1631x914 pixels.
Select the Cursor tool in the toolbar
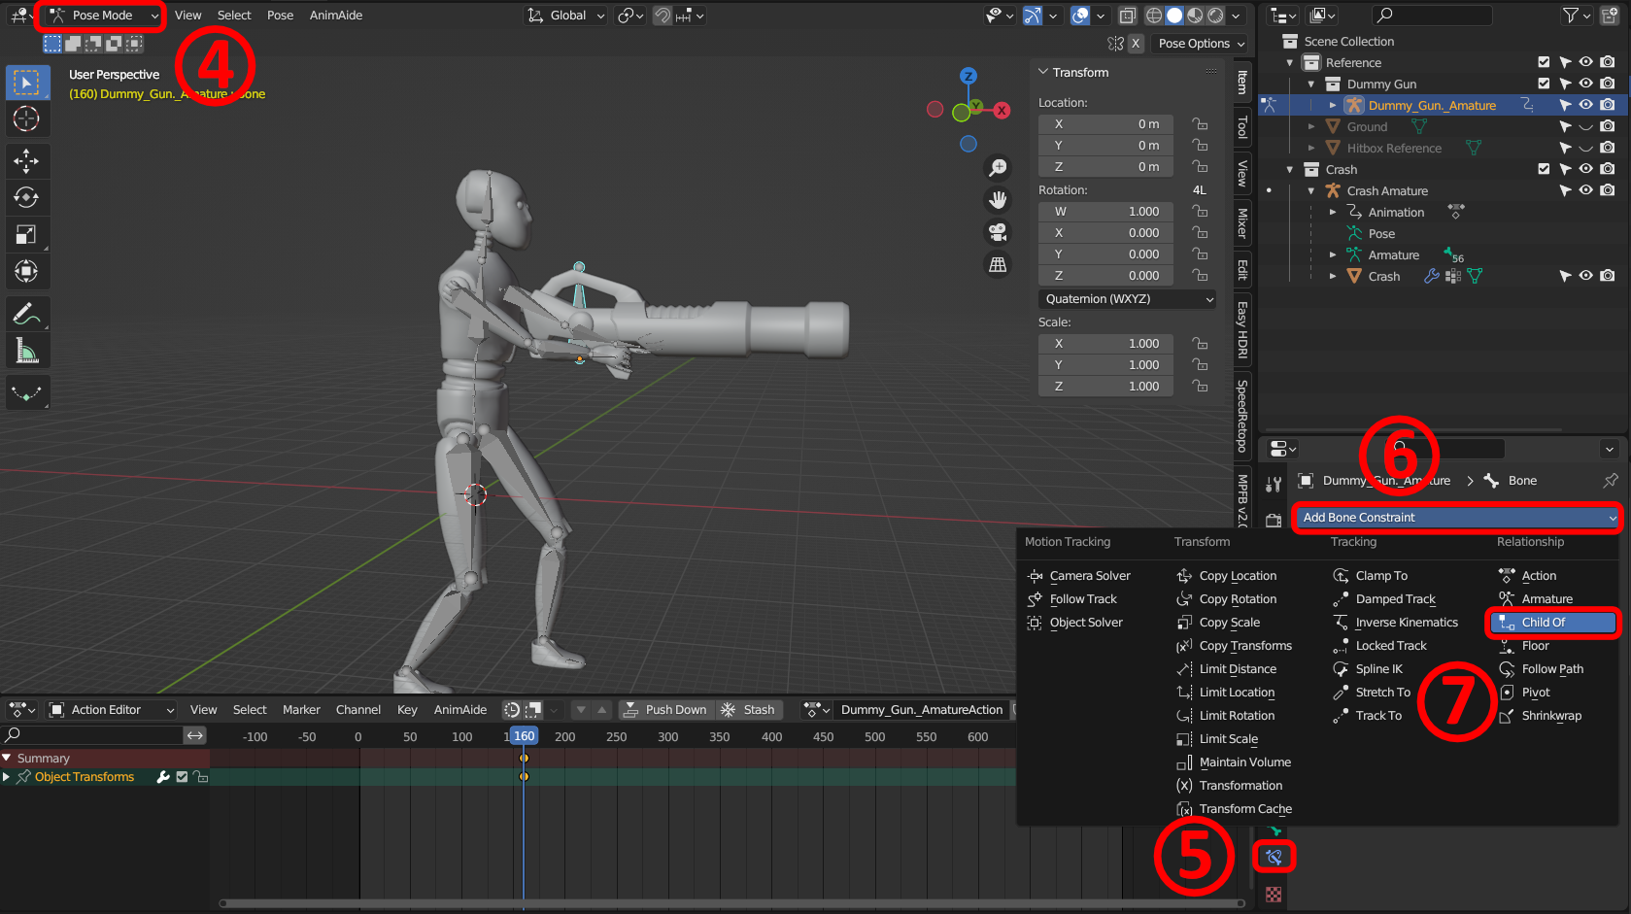(26, 119)
